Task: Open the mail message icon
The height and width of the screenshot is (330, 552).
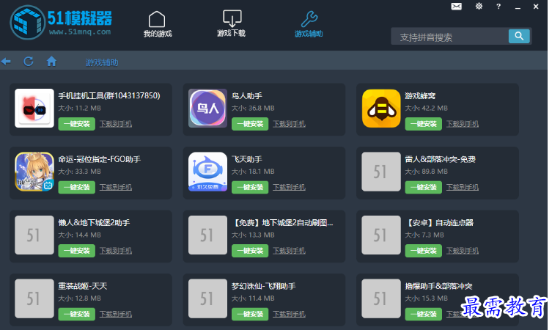Action: coord(456,7)
